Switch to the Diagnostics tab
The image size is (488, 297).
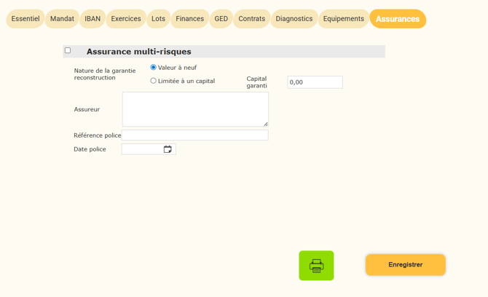coord(294,19)
